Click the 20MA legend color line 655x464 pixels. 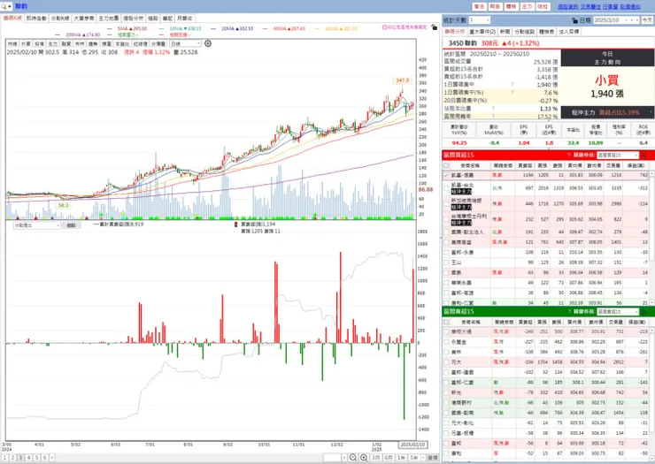coord(213,29)
